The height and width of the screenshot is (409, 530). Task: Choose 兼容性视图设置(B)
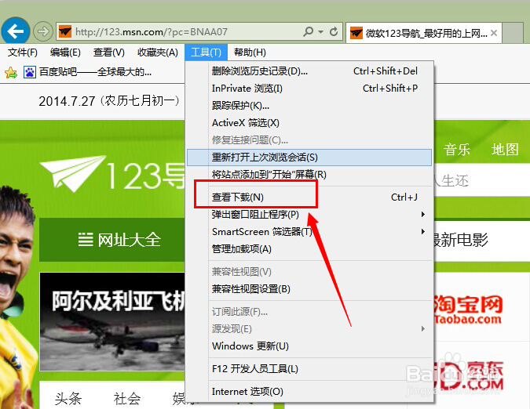(309, 289)
